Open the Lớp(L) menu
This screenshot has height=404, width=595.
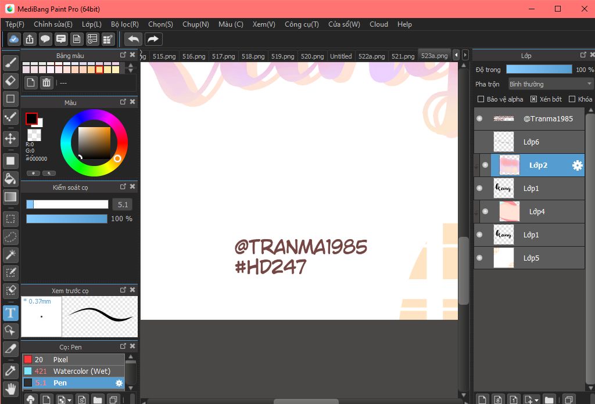92,24
